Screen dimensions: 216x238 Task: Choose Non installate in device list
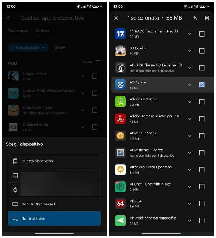click(55, 218)
